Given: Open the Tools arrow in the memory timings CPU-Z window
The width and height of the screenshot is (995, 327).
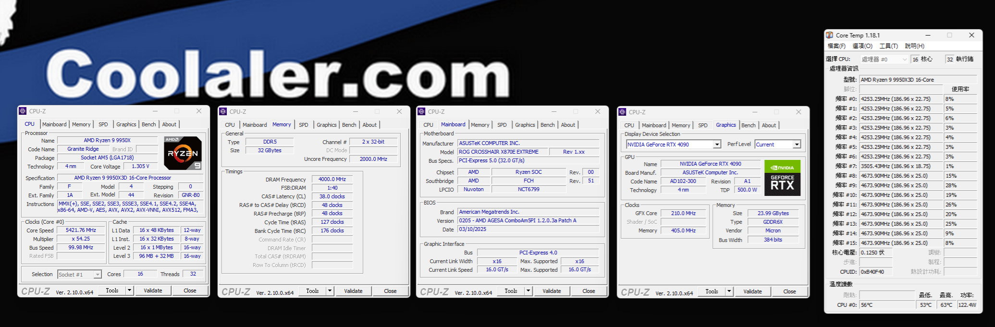Looking at the screenshot, I should point(330,291).
